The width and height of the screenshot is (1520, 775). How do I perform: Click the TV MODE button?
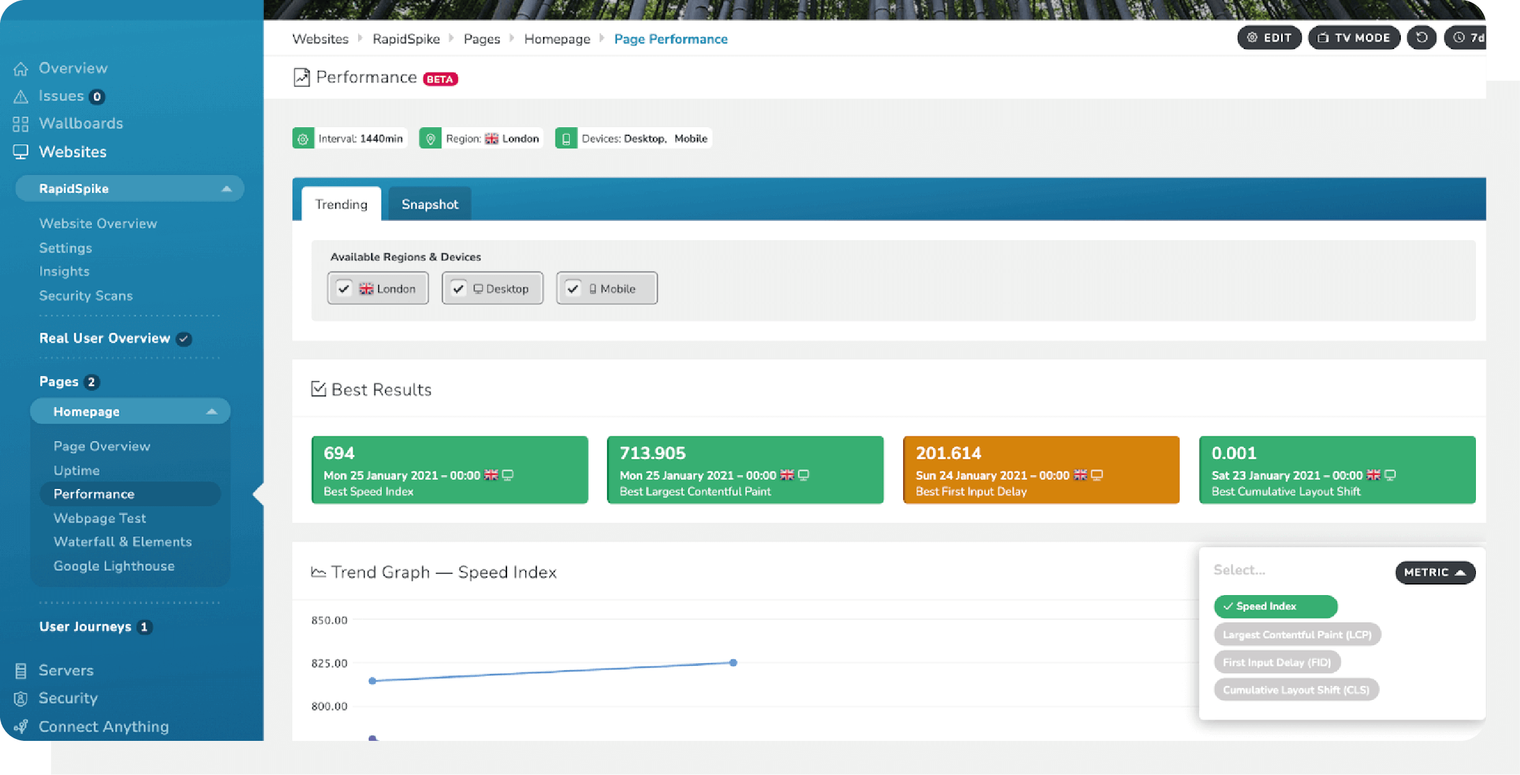[1354, 38]
